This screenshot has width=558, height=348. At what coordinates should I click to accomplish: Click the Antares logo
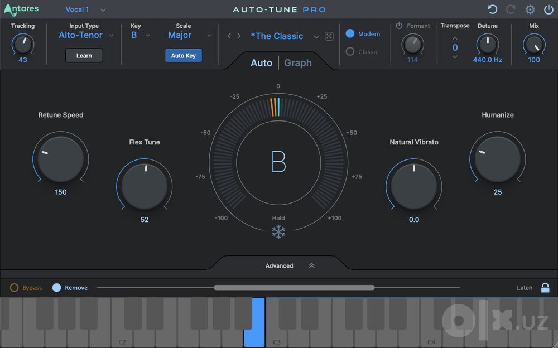click(21, 9)
